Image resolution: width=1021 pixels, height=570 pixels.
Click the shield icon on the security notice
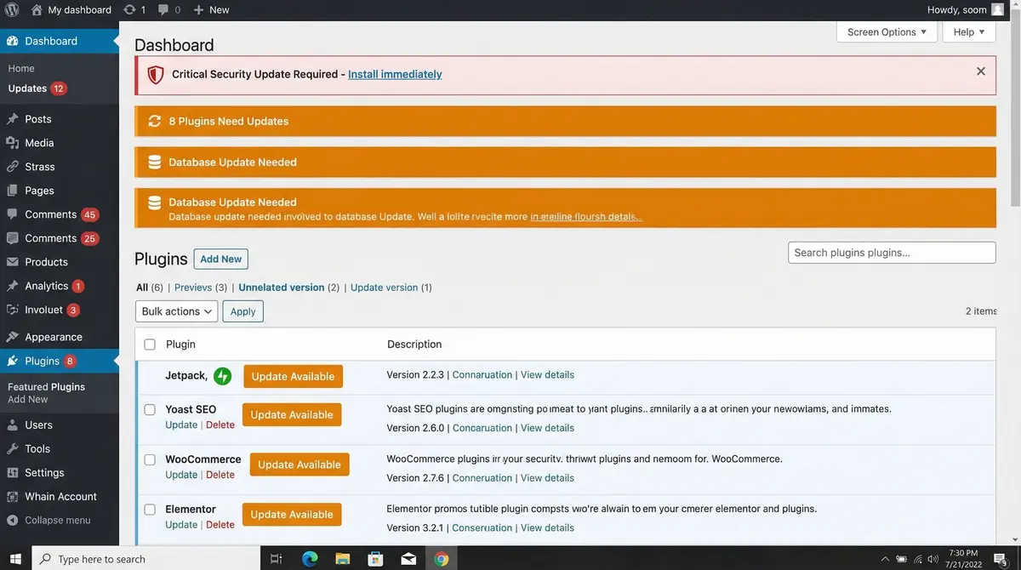point(154,74)
